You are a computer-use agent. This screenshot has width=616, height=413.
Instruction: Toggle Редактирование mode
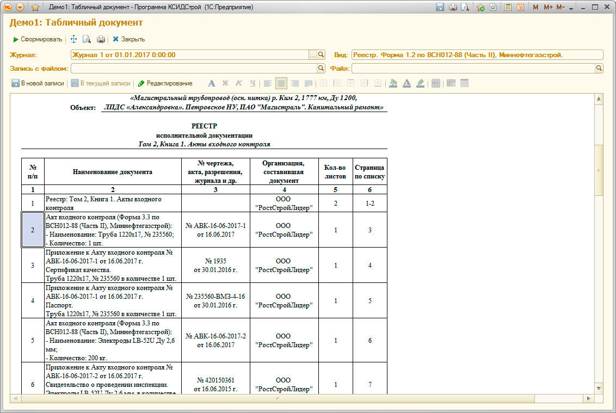tap(165, 83)
